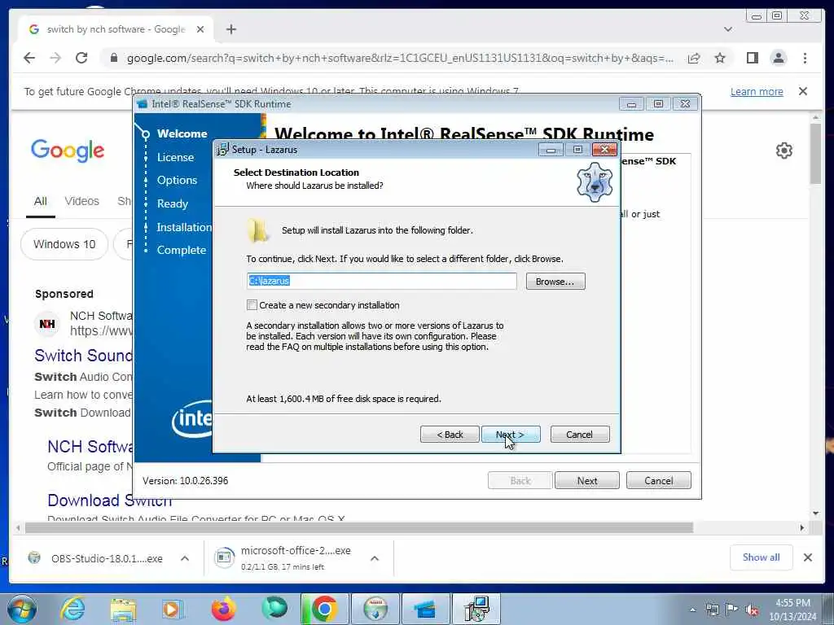The height and width of the screenshot is (625, 834).
Task: Expand options for OBS-Studio download item
Action: (x=185, y=558)
